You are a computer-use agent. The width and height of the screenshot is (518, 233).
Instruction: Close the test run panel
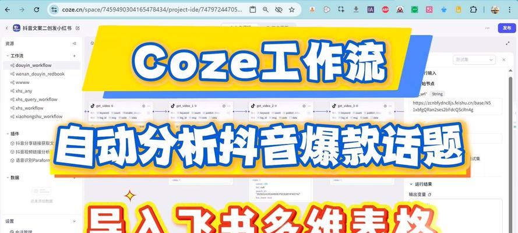[504, 60]
